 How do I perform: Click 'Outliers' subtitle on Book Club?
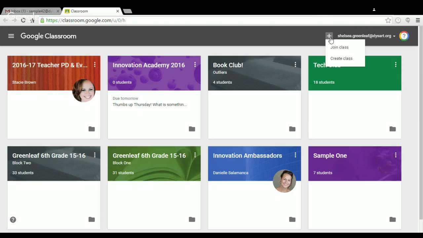[220, 72]
